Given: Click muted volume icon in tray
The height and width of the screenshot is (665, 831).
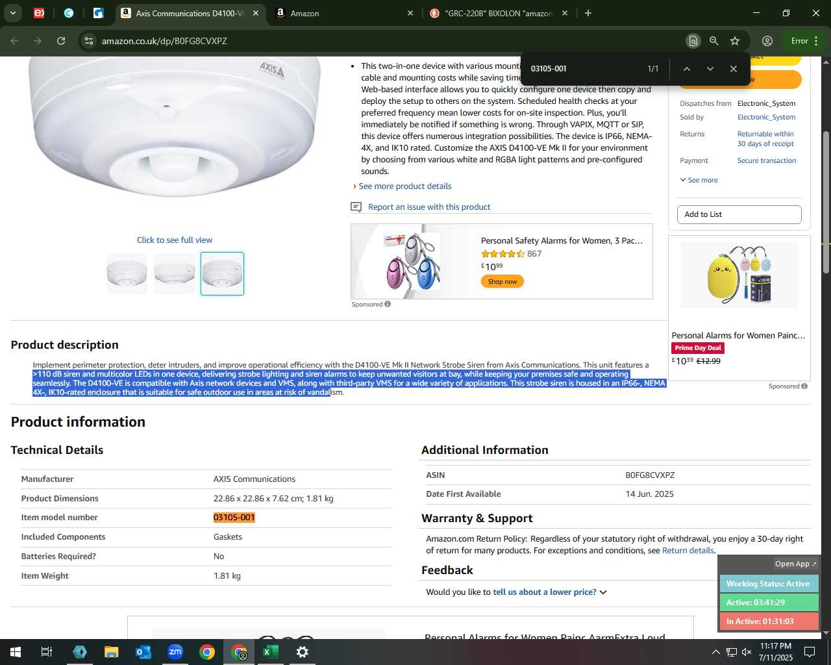Looking at the screenshot, I should [747, 652].
